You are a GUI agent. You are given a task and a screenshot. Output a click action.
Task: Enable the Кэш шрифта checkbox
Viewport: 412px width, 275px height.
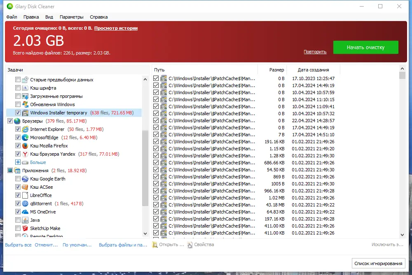coord(18,88)
